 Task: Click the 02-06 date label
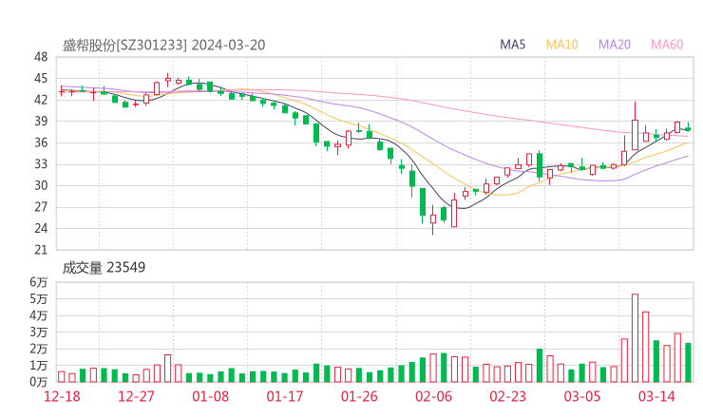point(433,396)
